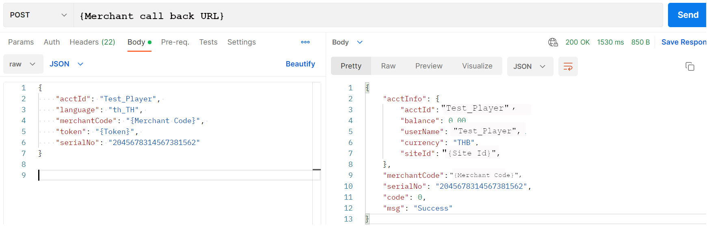Switch to the Auth tab
The image size is (707, 226).
(52, 42)
